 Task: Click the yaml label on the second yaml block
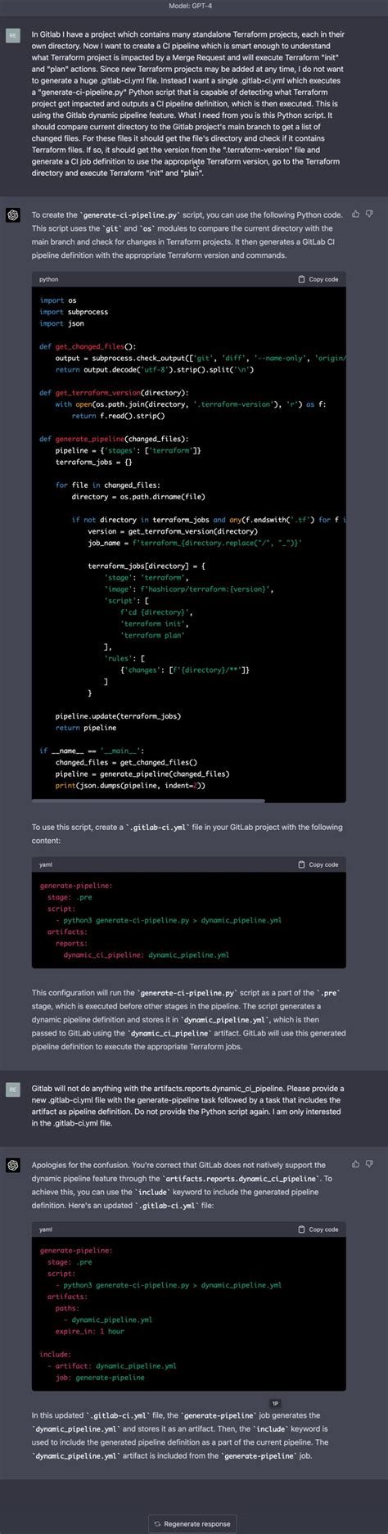click(46, 1229)
